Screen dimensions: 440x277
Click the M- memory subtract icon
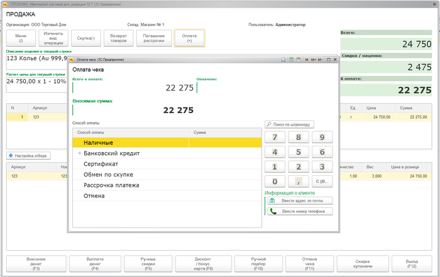(x=321, y=60)
